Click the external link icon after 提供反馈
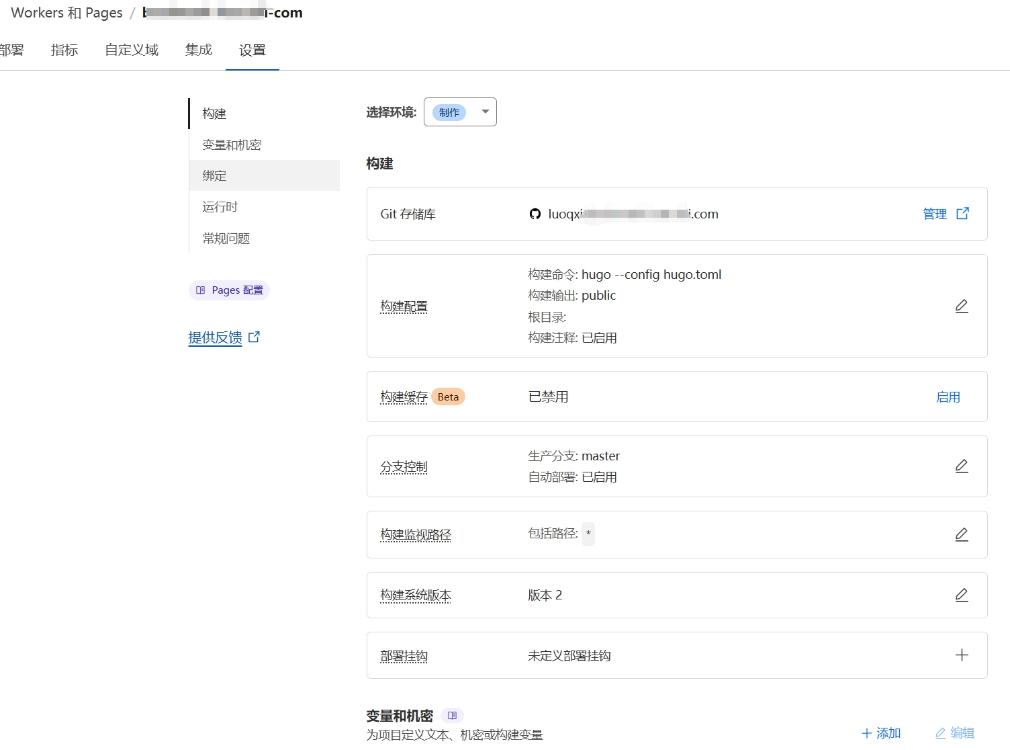The width and height of the screenshot is (1010, 750). (253, 337)
